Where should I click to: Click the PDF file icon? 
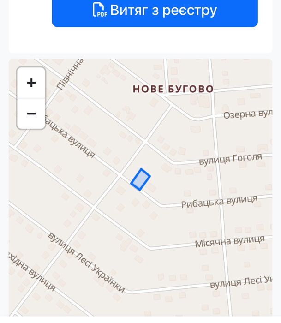100,10
